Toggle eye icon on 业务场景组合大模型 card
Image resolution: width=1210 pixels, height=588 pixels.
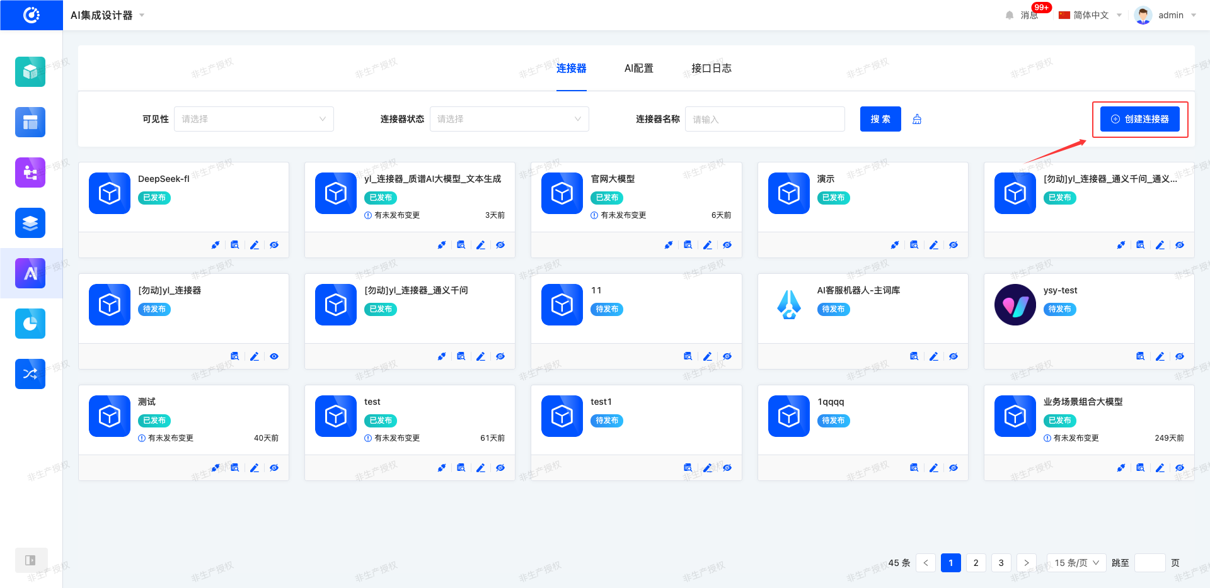click(x=1179, y=468)
